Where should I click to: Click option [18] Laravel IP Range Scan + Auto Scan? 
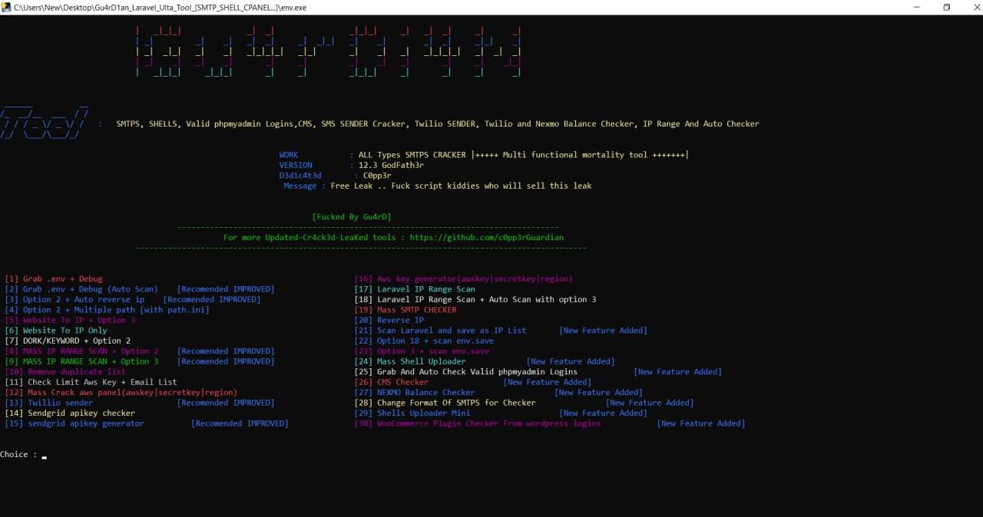[x=475, y=300]
